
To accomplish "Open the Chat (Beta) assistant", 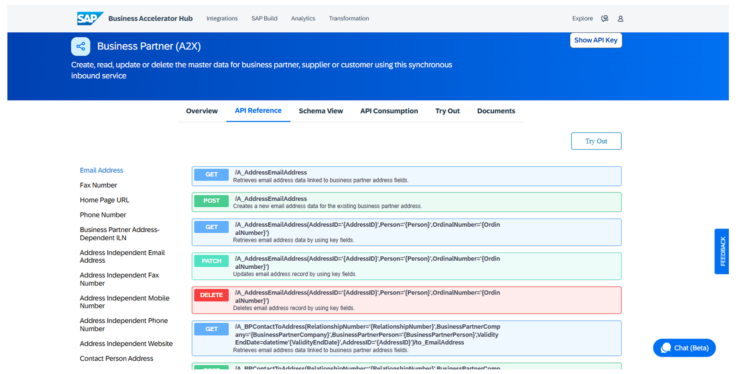I will click(x=684, y=348).
